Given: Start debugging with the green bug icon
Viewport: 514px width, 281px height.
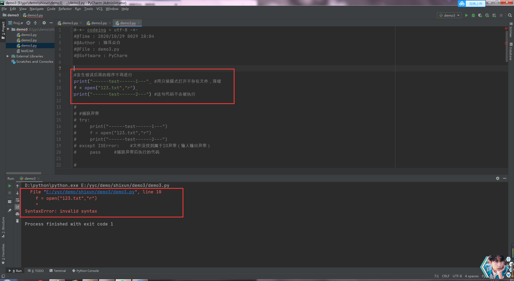Looking at the screenshot, I should 473,15.
